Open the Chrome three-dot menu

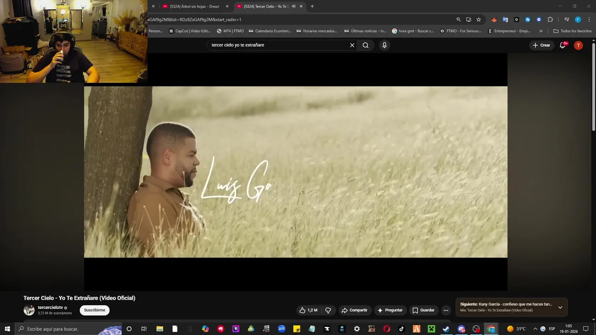click(589, 20)
